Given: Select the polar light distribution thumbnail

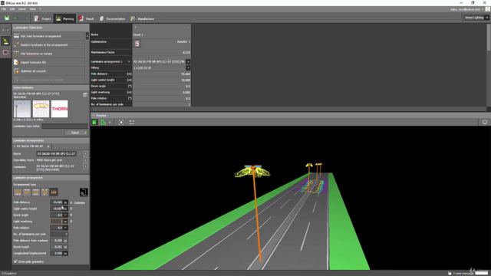Looking at the screenshot, I should point(41,109).
